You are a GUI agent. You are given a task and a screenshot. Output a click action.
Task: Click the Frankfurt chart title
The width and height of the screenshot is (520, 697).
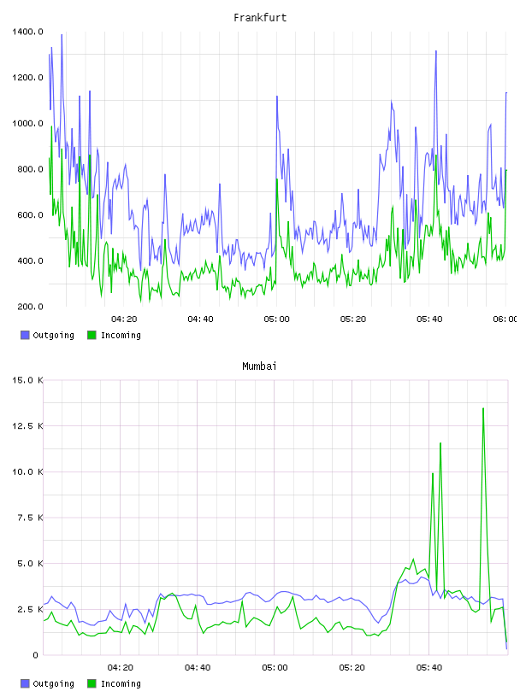coord(260,18)
